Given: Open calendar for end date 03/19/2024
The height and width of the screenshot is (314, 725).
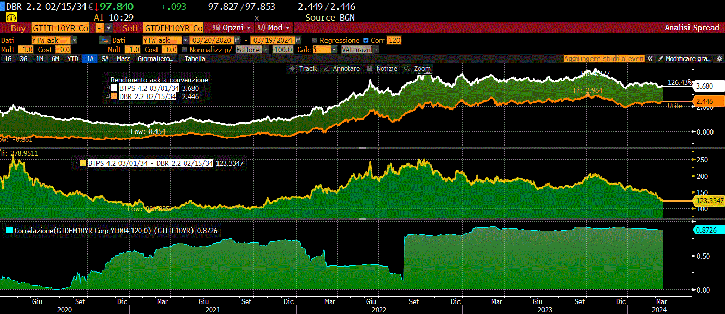Looking at the screenshot, I should [x=298, y=40].
